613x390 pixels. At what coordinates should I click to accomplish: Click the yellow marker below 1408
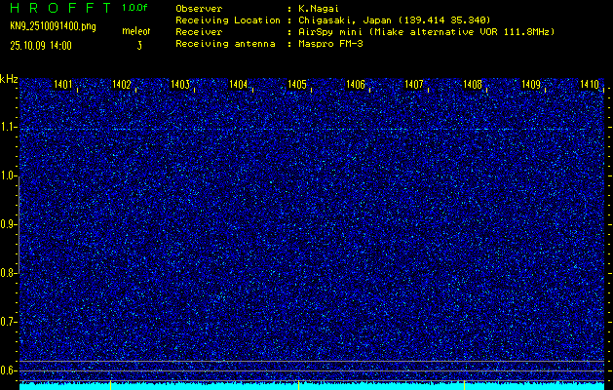[464, 385]
